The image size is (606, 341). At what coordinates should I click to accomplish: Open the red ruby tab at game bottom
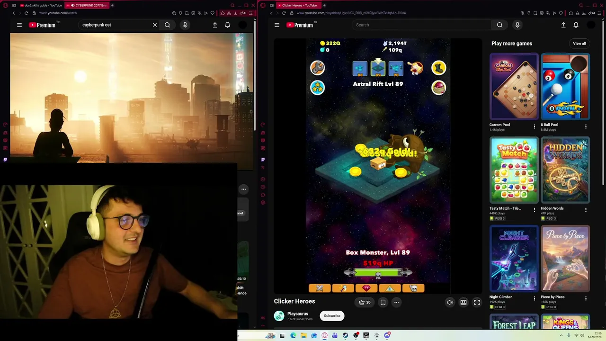click(366, 288)
